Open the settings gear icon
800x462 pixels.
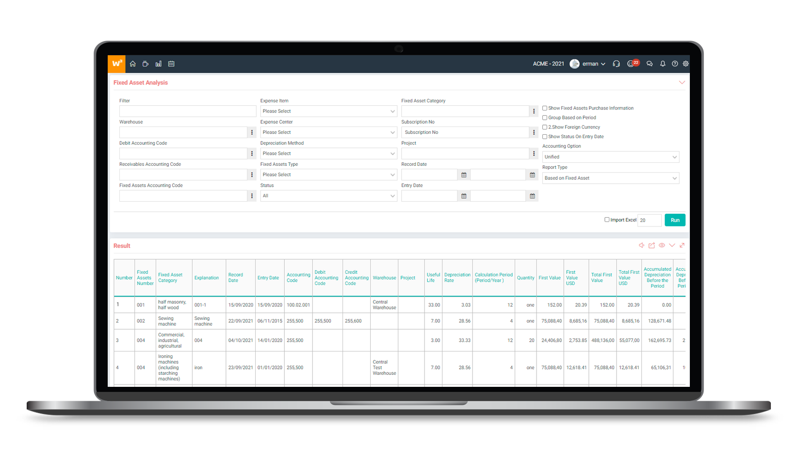tap(686, 64)
